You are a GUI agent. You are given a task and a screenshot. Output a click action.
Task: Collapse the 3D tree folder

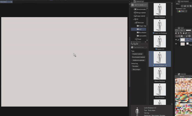click(134, 19)
